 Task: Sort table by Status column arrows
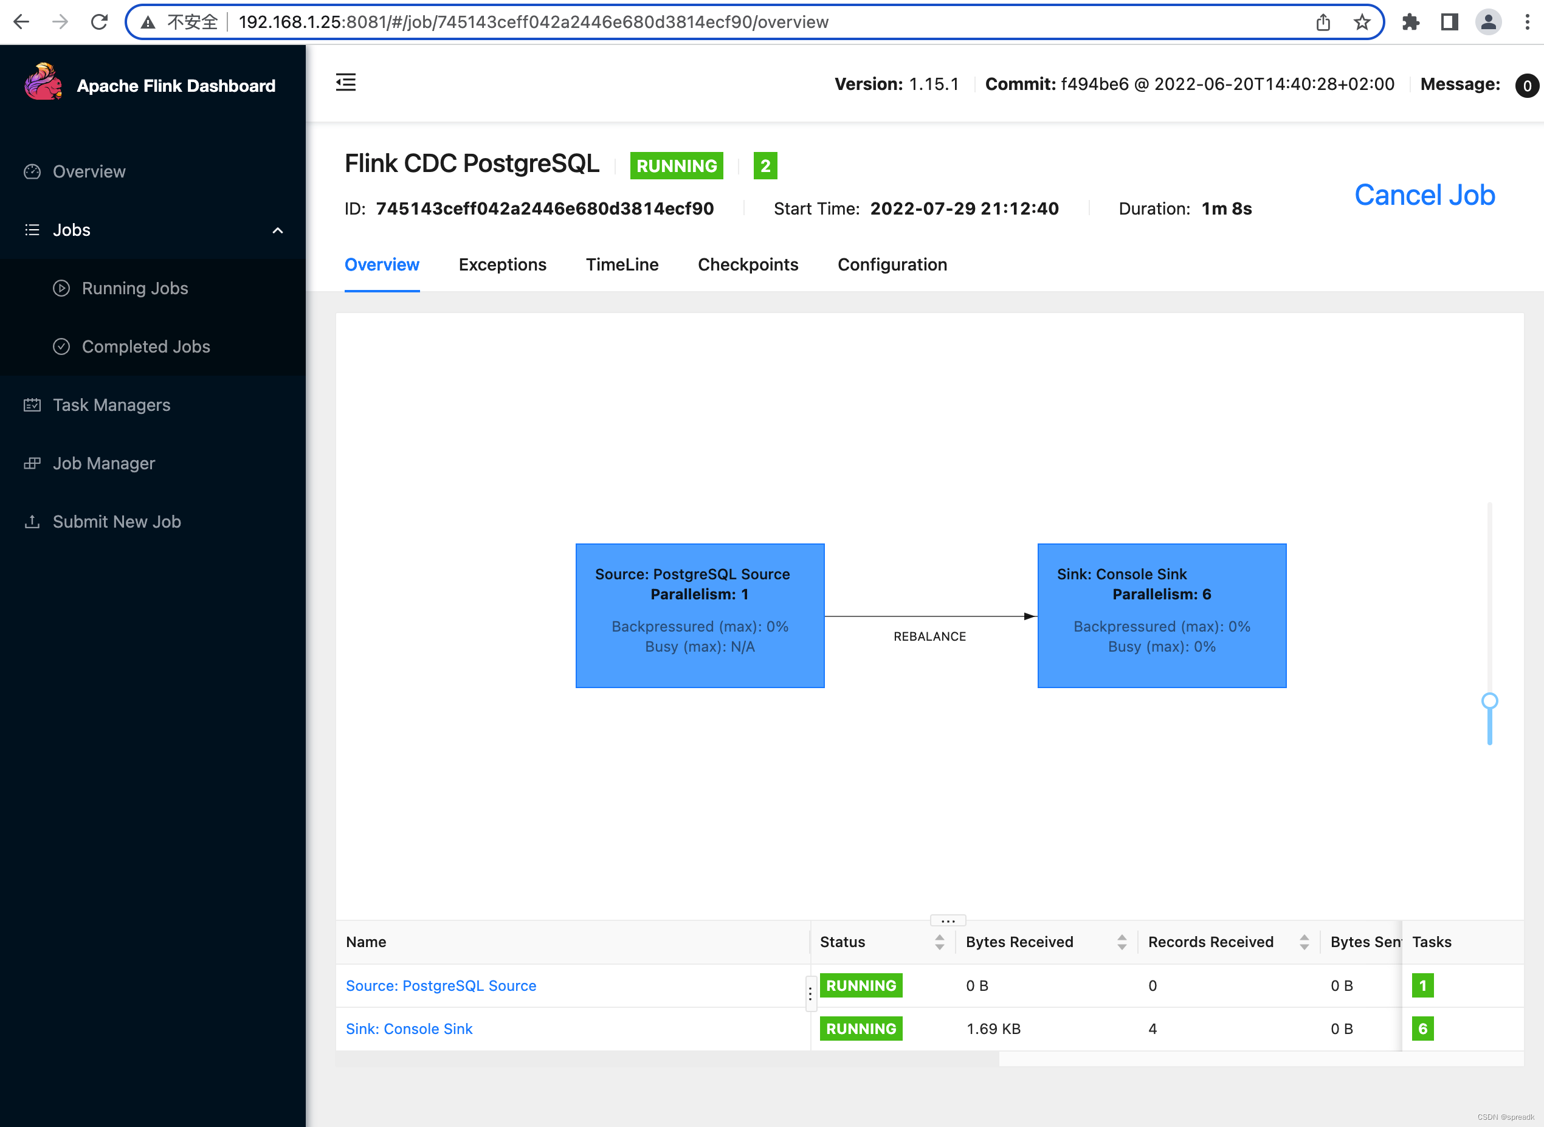click(x=940, y=942)
